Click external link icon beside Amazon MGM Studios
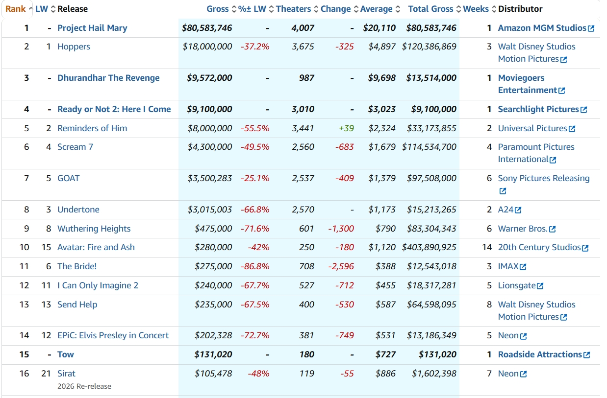607x398 pixels. [x=591, y=28]
